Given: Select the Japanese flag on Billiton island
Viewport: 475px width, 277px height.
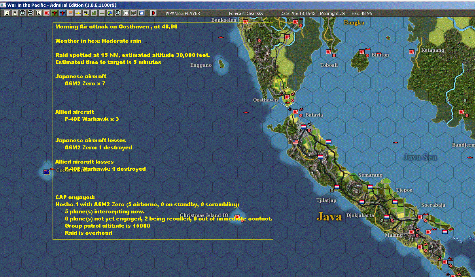Looking at the screenshot, I should (362, 52).
